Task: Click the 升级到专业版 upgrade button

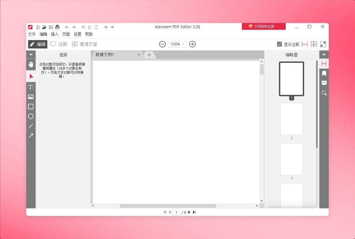Action: tap(264, 26)
